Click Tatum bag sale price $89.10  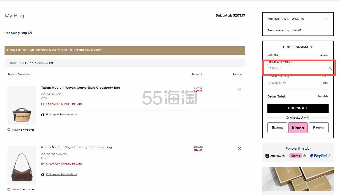(198, 91)
